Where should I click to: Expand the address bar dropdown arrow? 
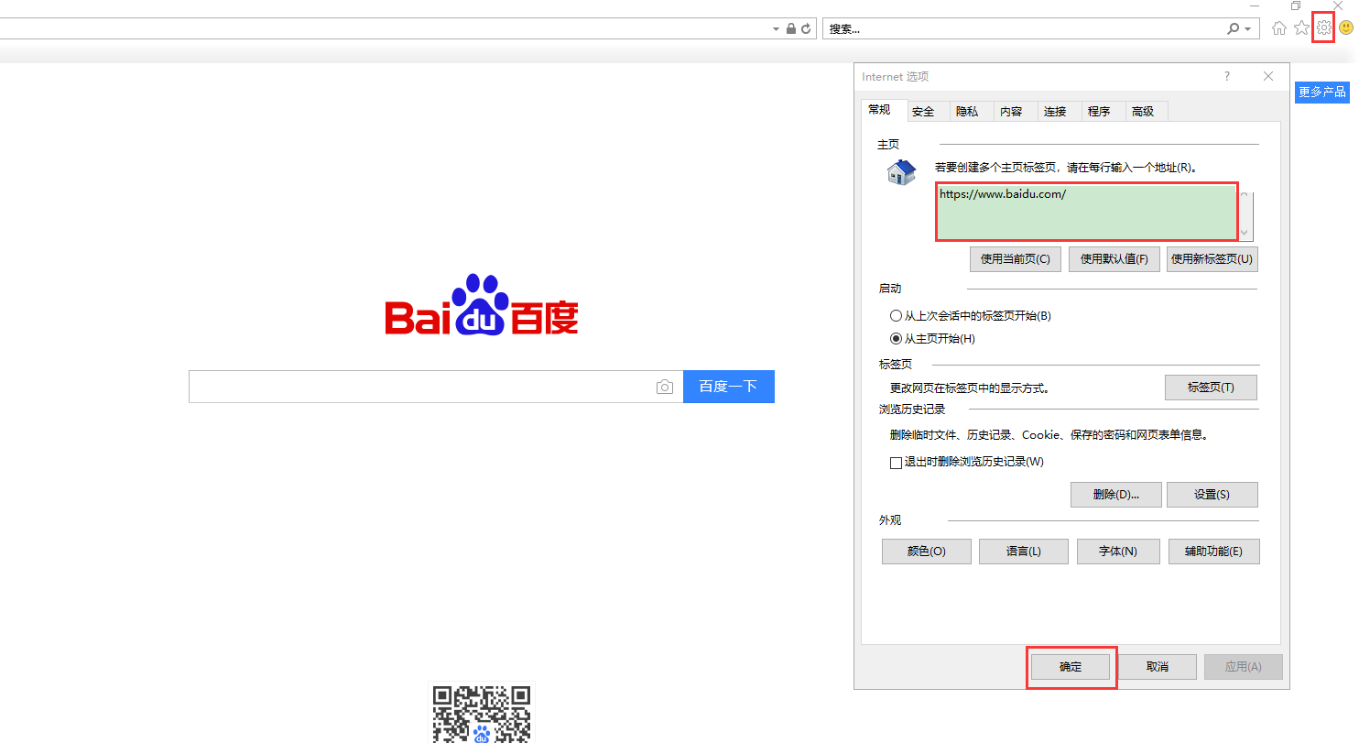(x=776, y=29)
